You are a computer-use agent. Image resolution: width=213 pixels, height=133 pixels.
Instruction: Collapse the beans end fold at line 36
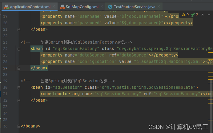pyautogui.click(x=19, y=126)
